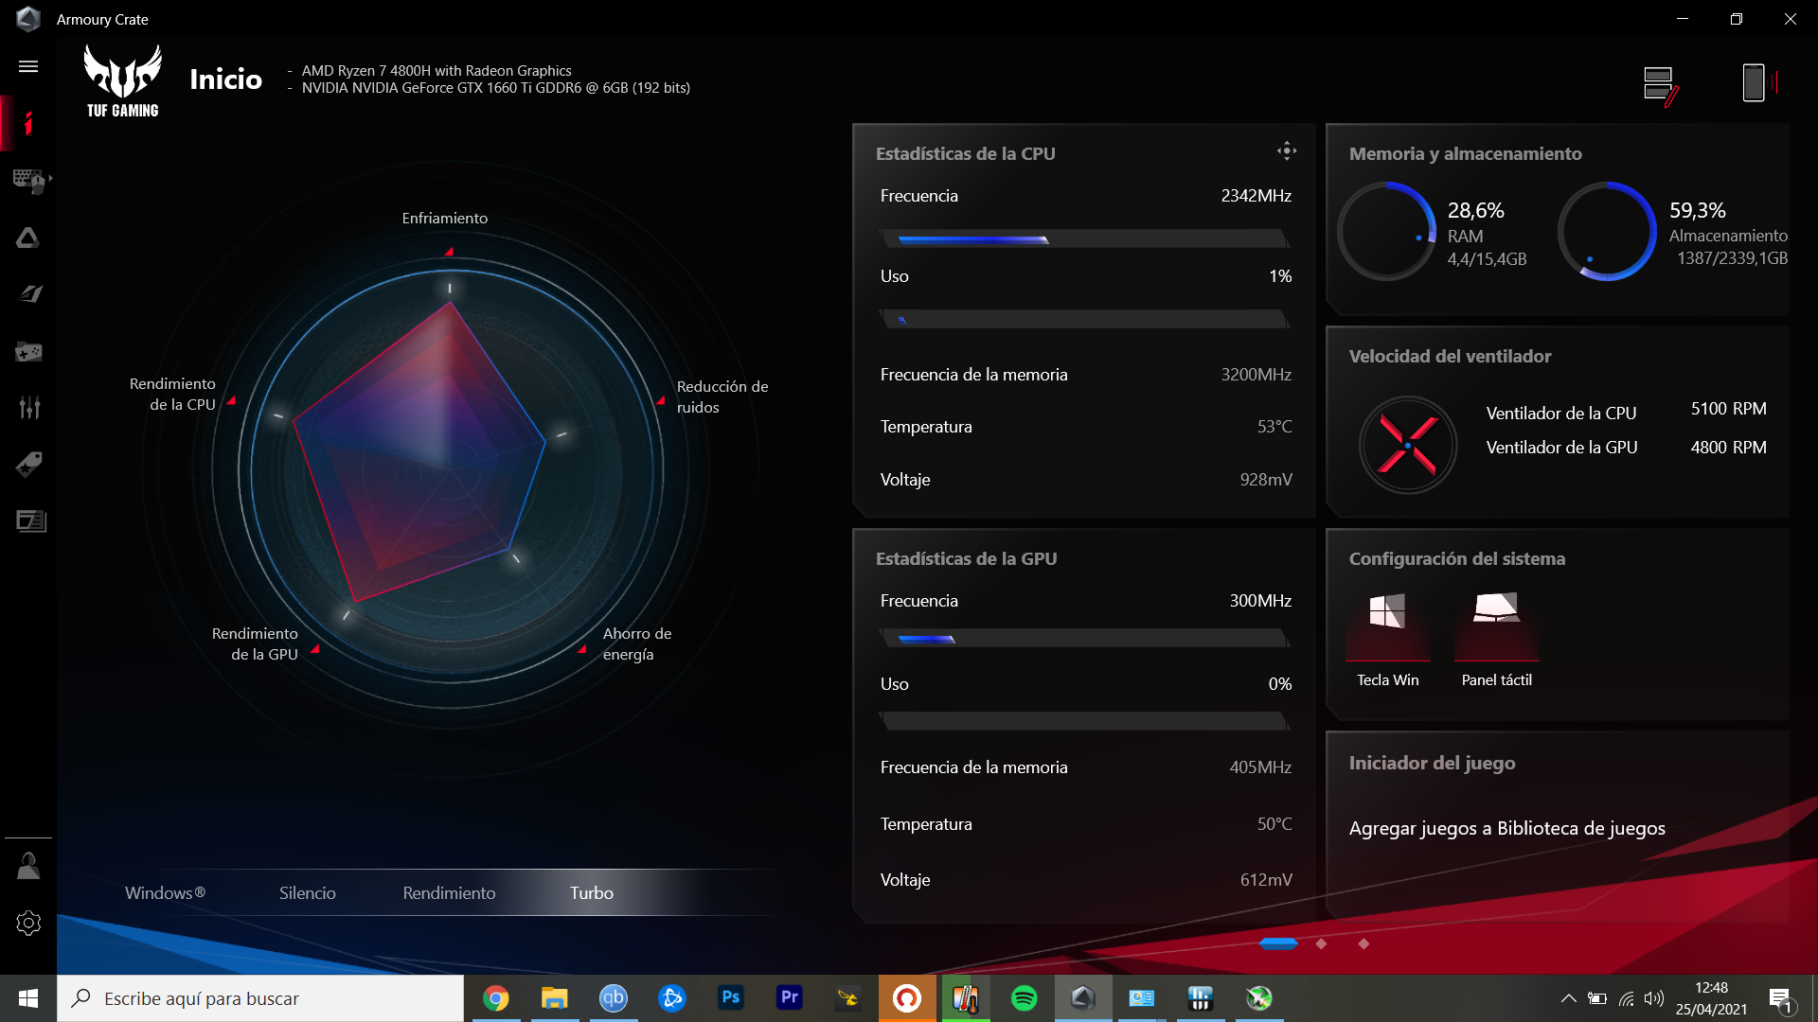
Task: Open the Game Library gamepad icon
Action: coord(28,352)
